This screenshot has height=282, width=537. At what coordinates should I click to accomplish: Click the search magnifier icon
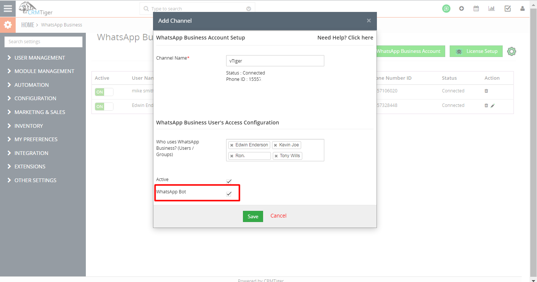[x=146, y=9]
